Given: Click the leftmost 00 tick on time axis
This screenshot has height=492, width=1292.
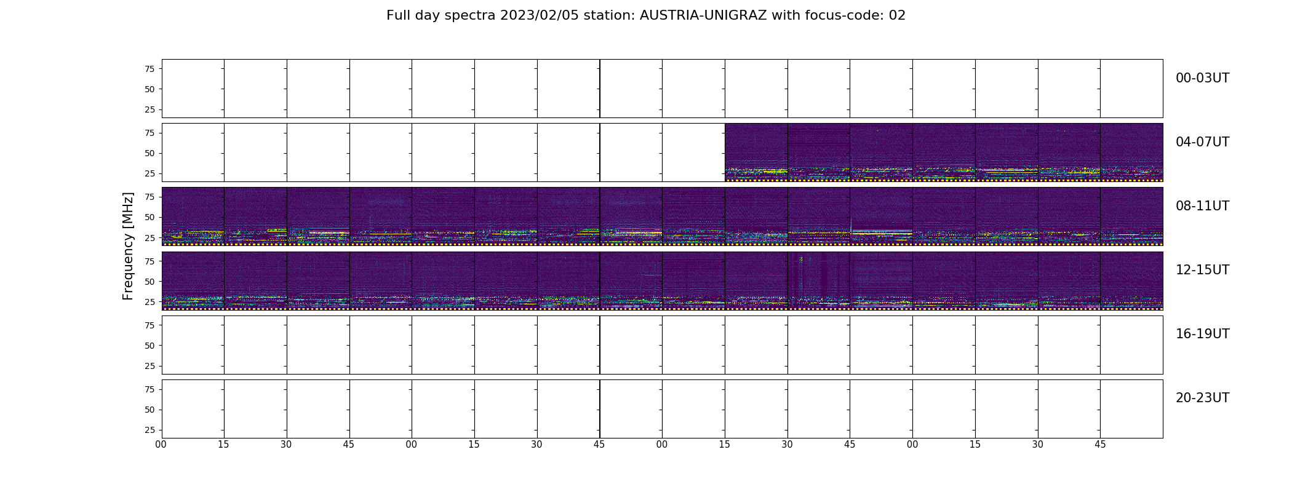Looking at the screenshot, I should pos(161,445).
